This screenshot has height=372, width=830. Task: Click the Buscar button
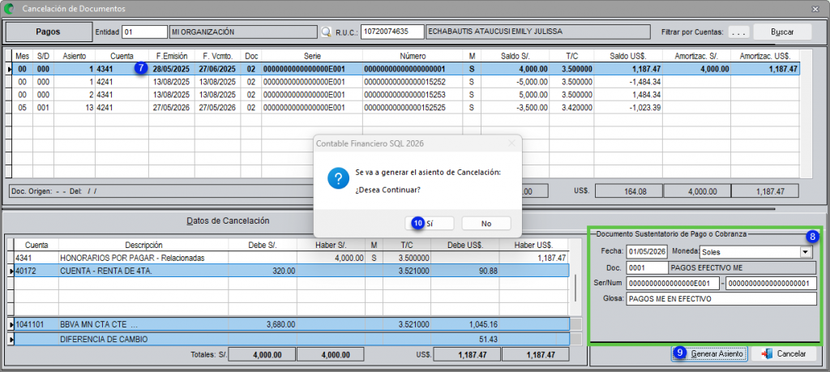pos(782,32)
